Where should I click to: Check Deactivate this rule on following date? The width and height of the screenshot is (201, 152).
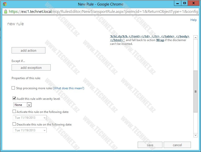(x=14, y=124)
